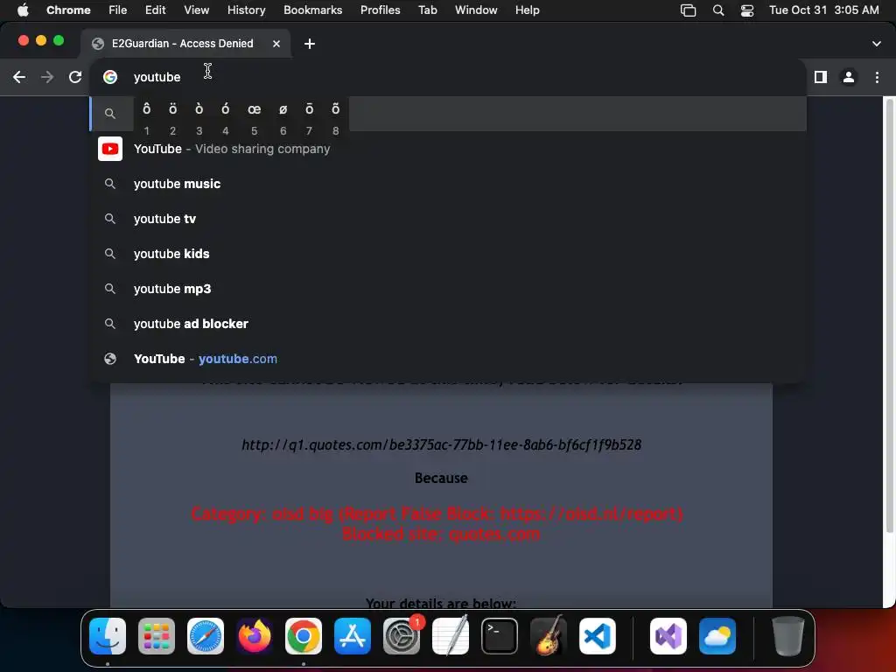Choose accent character ó option 4
The width and height of the screenshot is (896, 672).
pyautogui.click(x=225, y=118)
